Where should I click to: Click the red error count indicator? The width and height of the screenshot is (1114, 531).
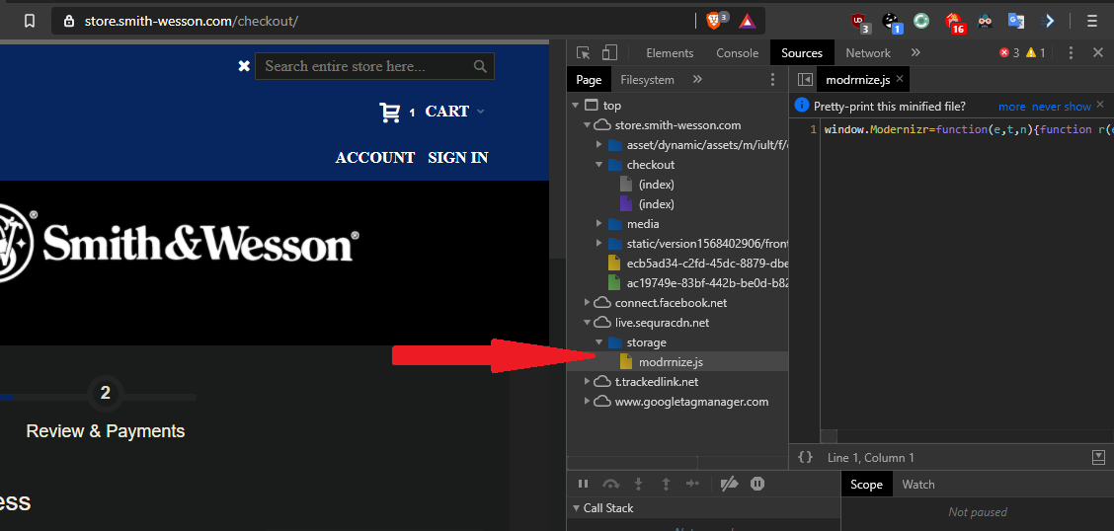pyautogui.click(x=1009, y=52)
